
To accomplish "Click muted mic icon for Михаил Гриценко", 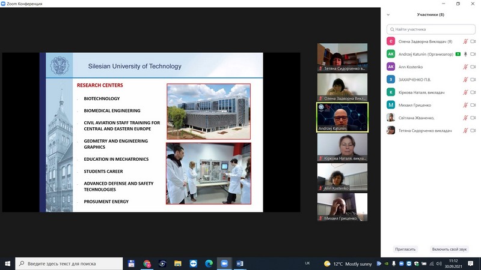I will pyautogui.click(x=465, y=105).
